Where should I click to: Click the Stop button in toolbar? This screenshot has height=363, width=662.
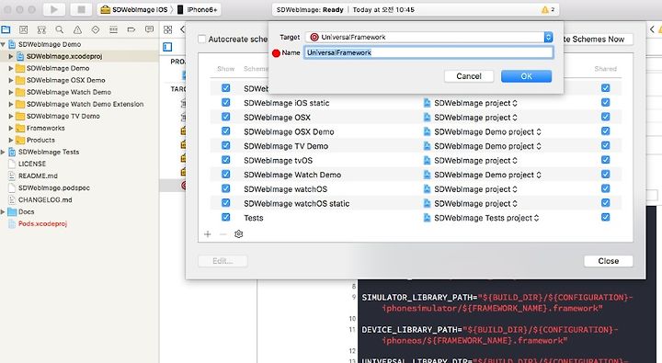tap(81, 9)
